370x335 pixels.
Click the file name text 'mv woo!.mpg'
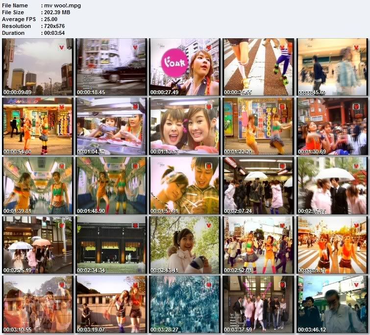coord(62,5)
